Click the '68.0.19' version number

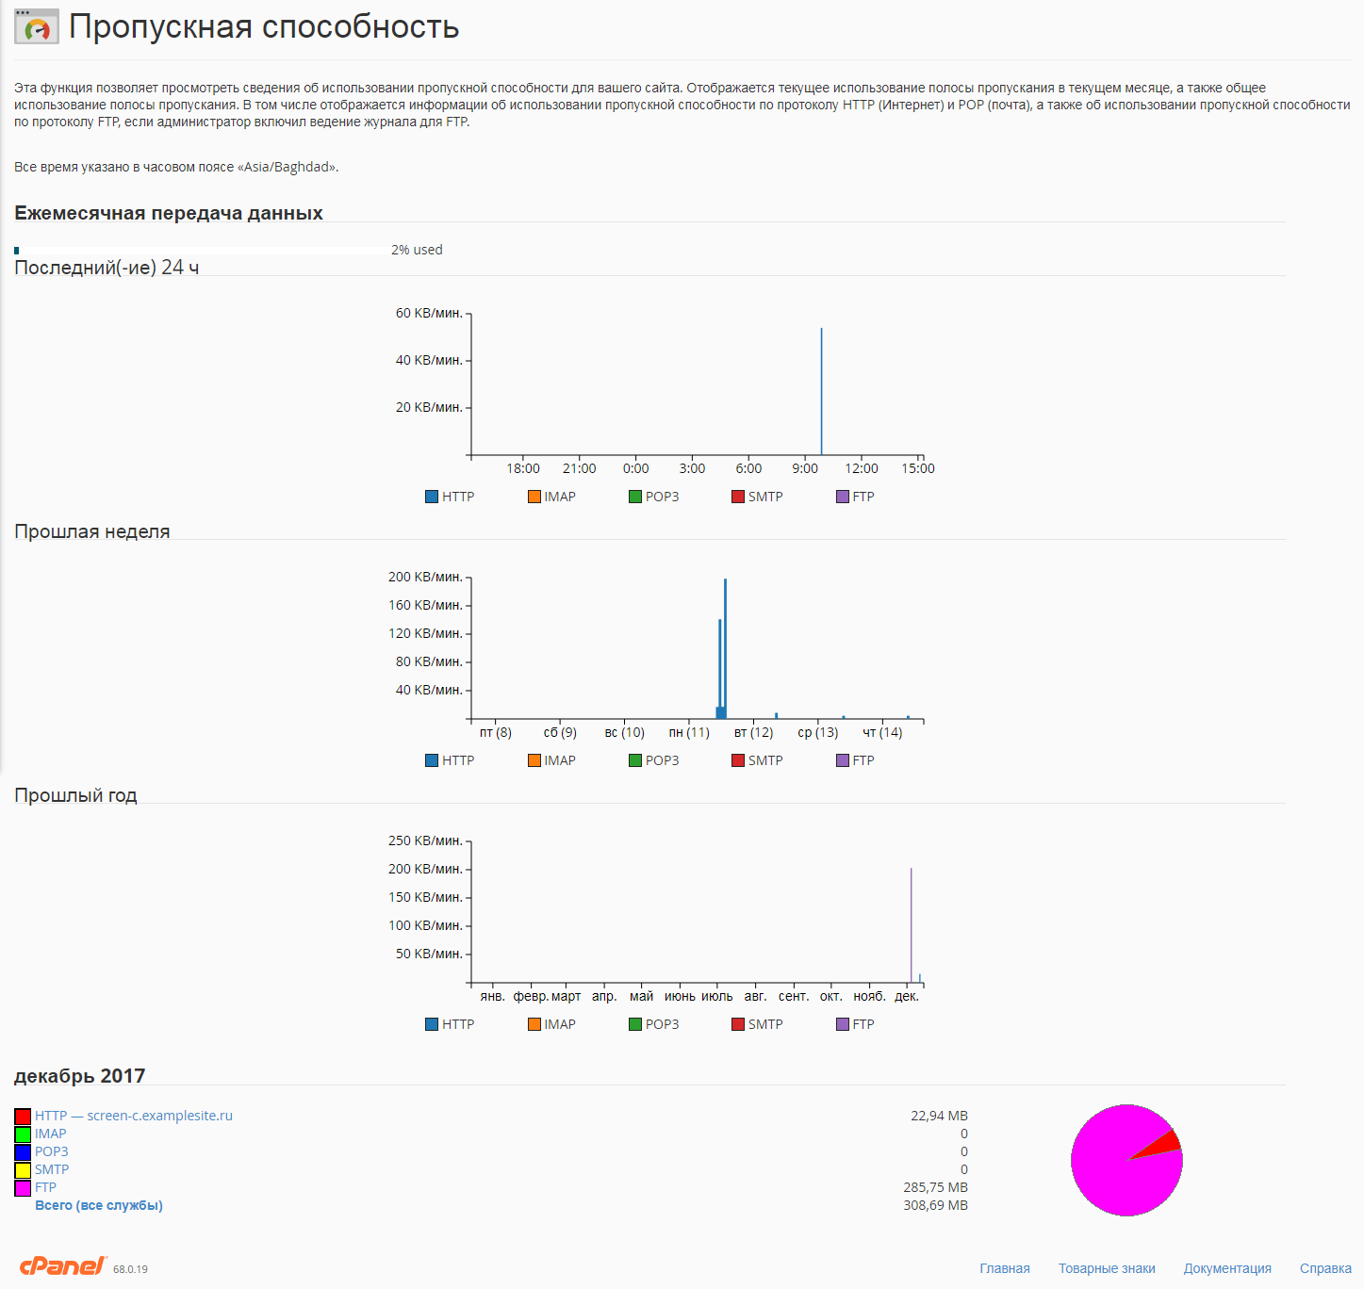point(130,1269)
